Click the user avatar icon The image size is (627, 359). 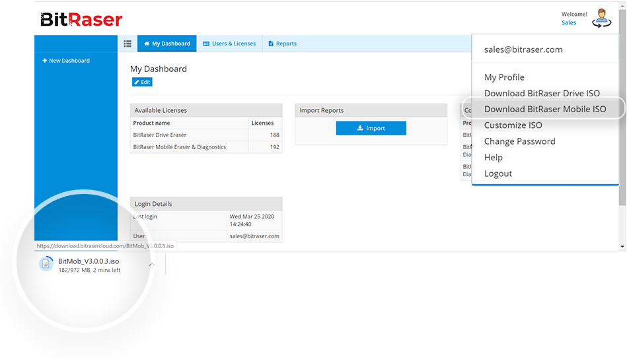[601, 18]
